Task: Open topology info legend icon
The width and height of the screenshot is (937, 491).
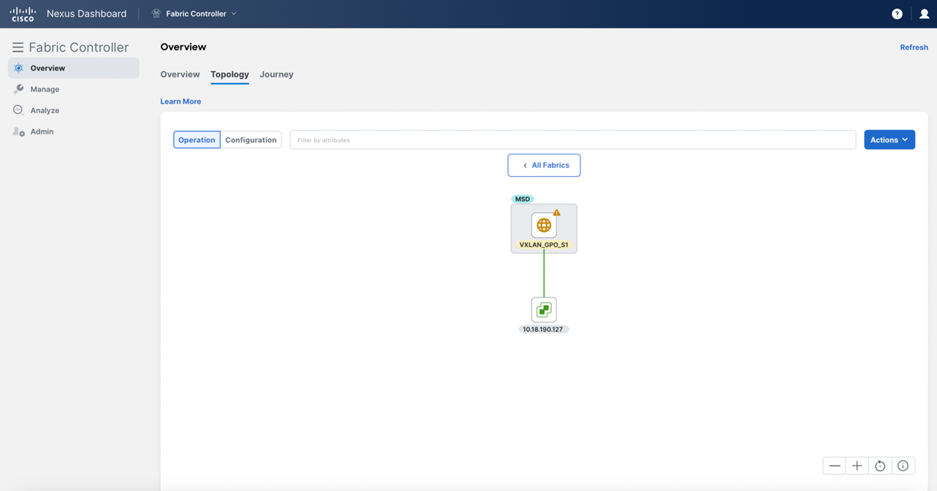Action: coord(903,466)
